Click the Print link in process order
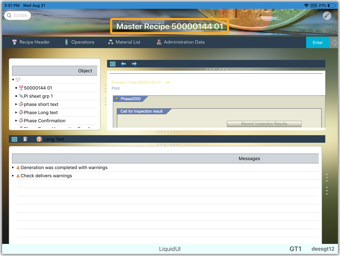Image resolution: width=340 pixels, height=256 pixels. [116, 88]
